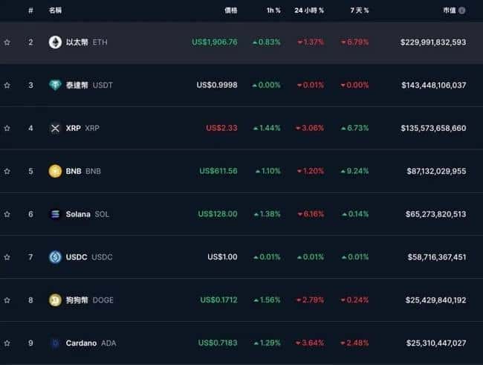The width and height of the screenshot is (483, 365).
Task: Click the Ethereum coin logo icon
Action: tap(55, 42)
